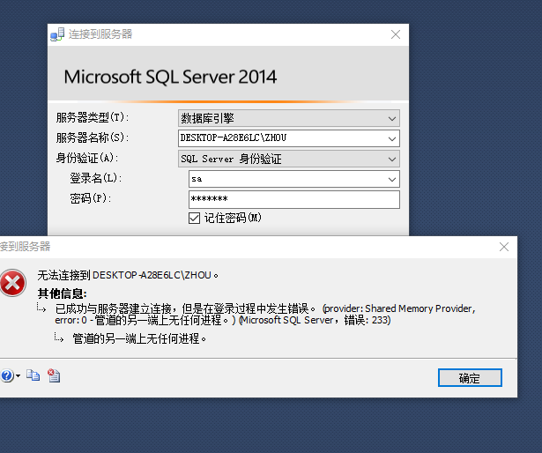Click the connect-to-server title bar icon
Viewport: 542px width, 453px height.
pyautogui.click(x=57, y=34)
